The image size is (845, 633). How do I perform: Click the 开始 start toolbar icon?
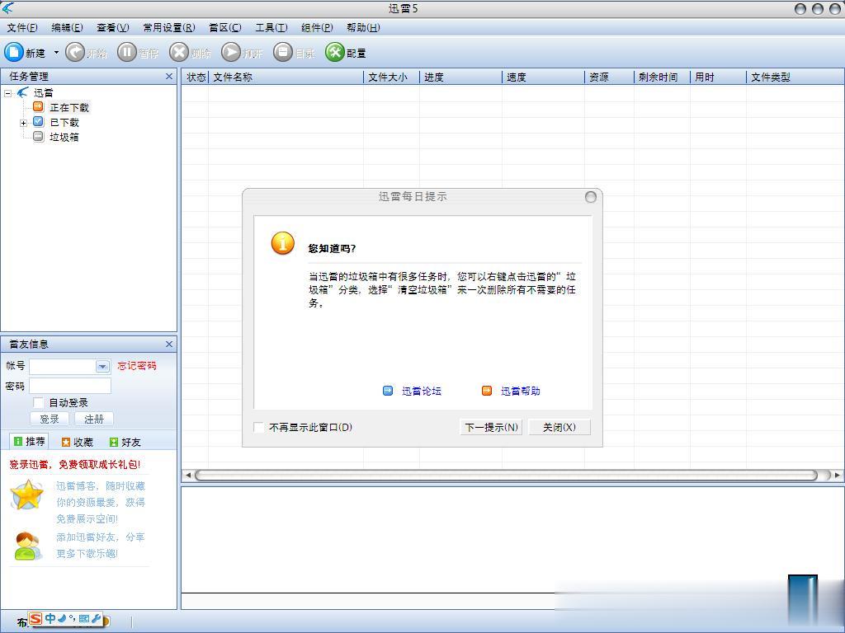75,52
